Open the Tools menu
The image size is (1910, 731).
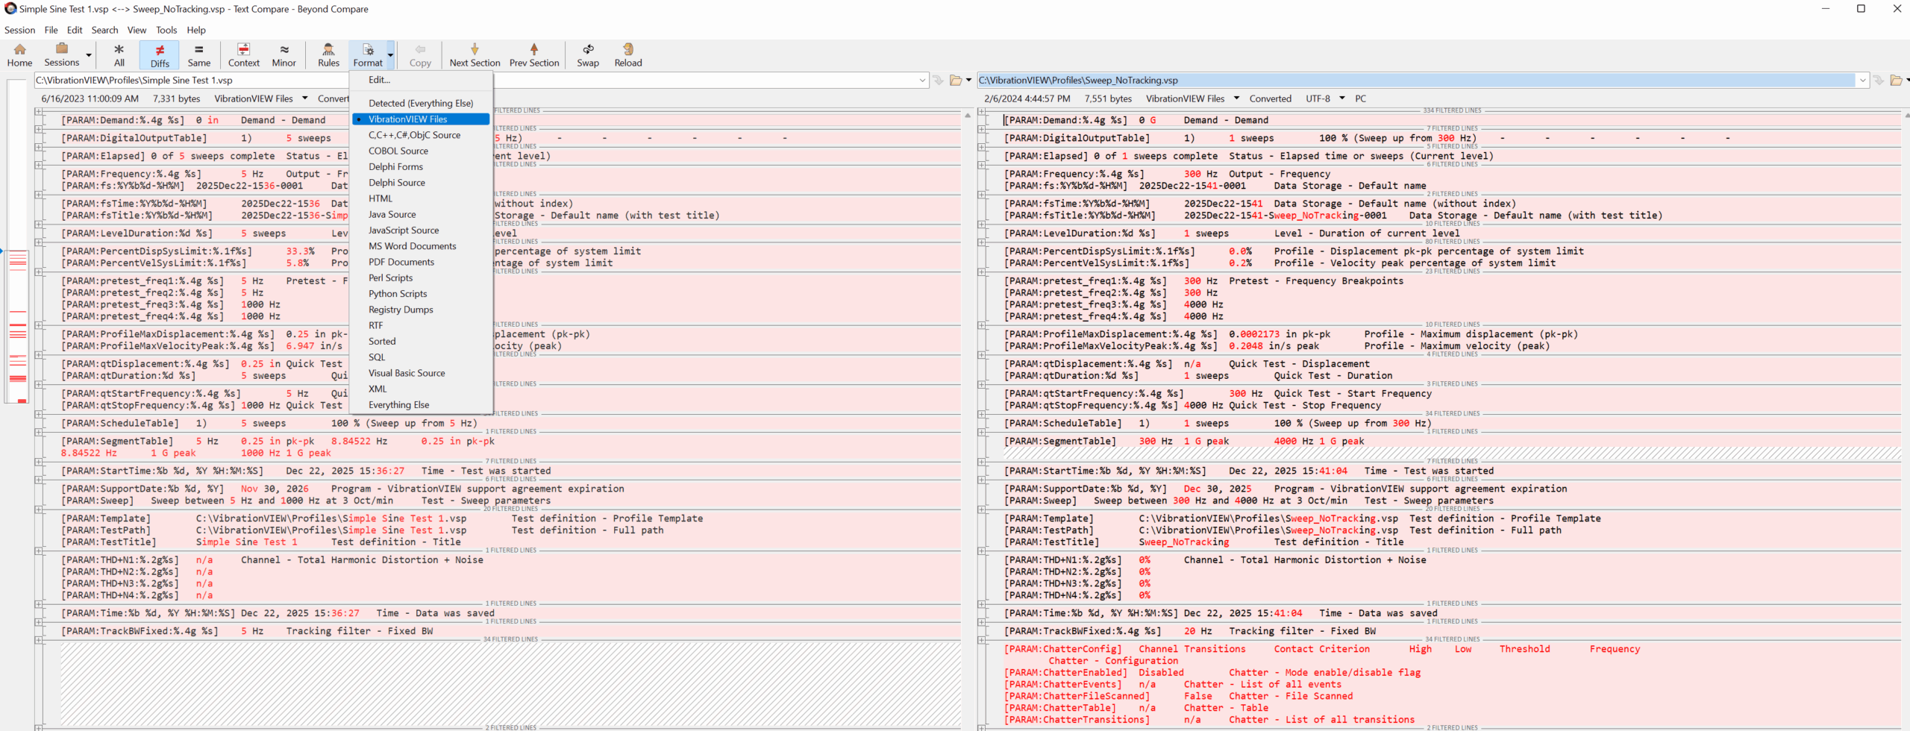166,30
